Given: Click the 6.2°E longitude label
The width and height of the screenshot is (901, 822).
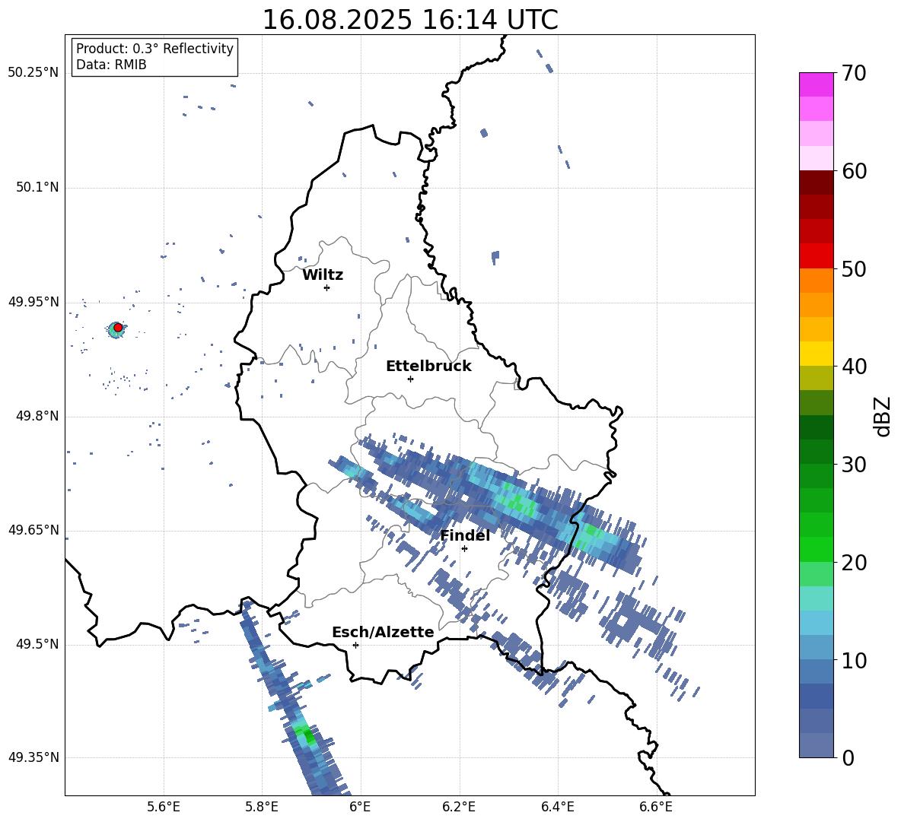Looking at the screenshot, I should click(459, 807).
